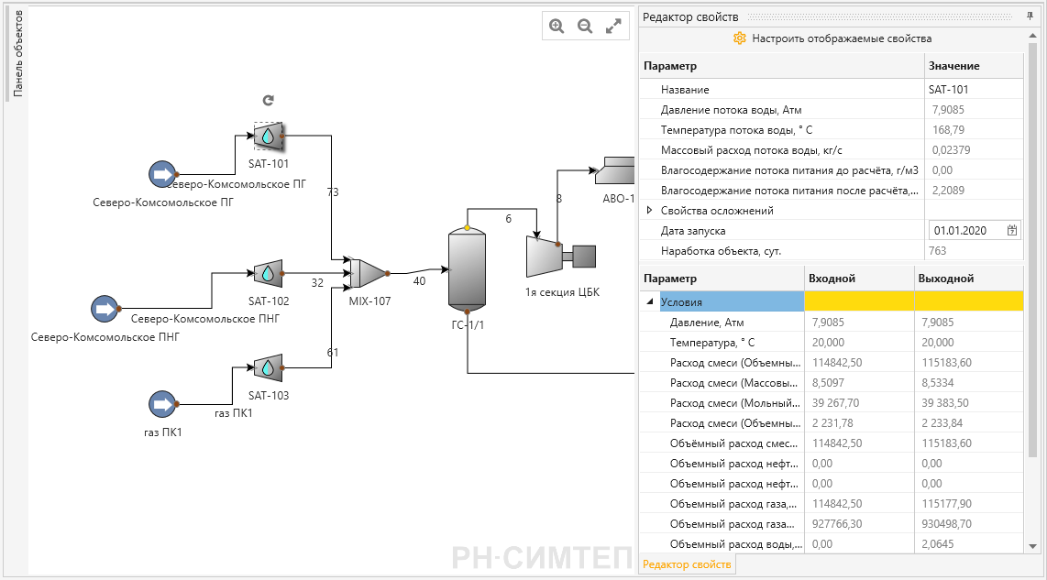Open the Панель объектов side tab
Image resolution: width=1047 pixels, height=580 pixels.
click(18, 53)
